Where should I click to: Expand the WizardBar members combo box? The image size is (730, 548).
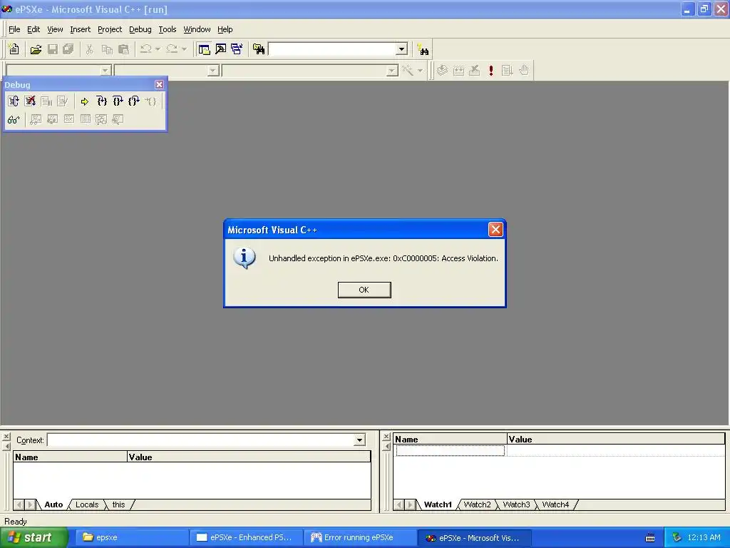(393, 71)
